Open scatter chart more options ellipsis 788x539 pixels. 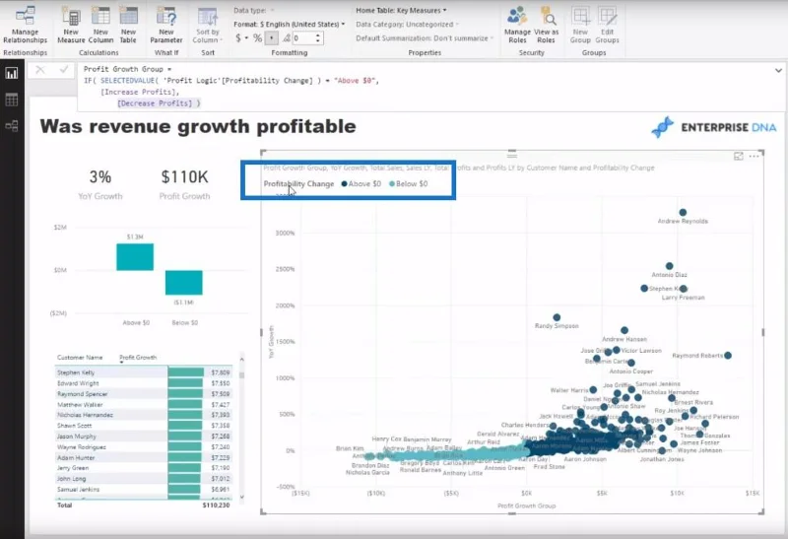click(754, 157)
